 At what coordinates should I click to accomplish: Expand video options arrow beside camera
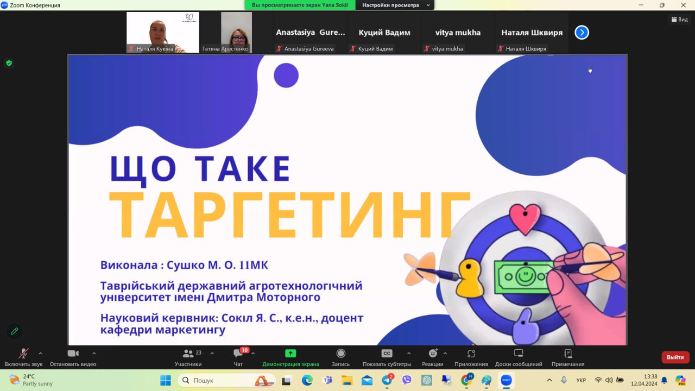[x=94, y=353]
